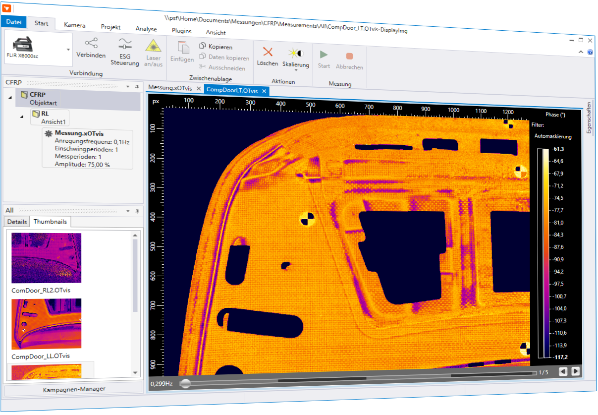The image size is (598, 415).
Task: Click the Einfügen paste icon
Action: click(183, 48)
